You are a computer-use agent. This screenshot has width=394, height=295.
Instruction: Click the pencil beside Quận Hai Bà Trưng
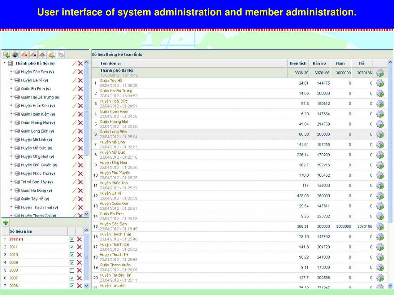coord(74,97)
